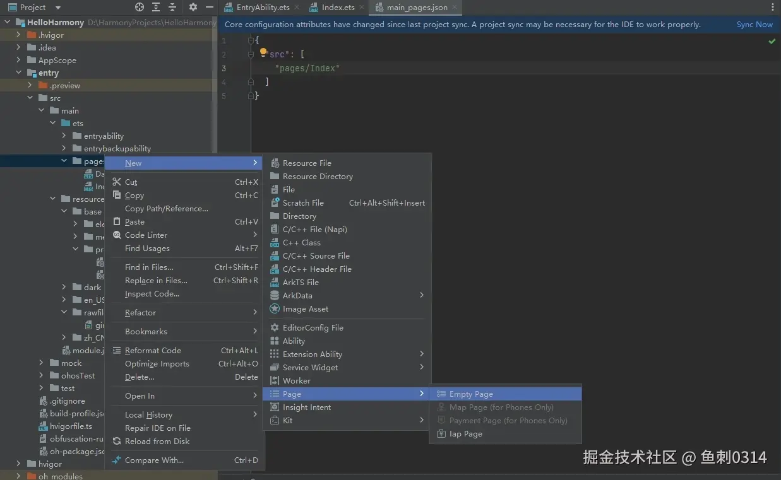Expand the ohosTest folder arrow
This screenshot has width=781, height=480.
(x=42, y=375)
